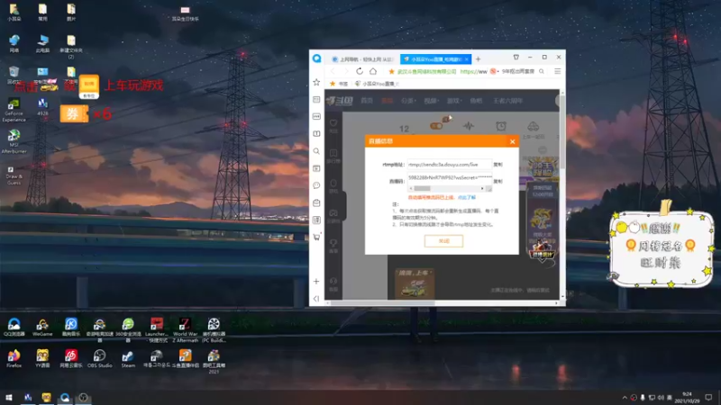Go to the browser home page icon
The image size is (721, 405).
coord(373,71)
